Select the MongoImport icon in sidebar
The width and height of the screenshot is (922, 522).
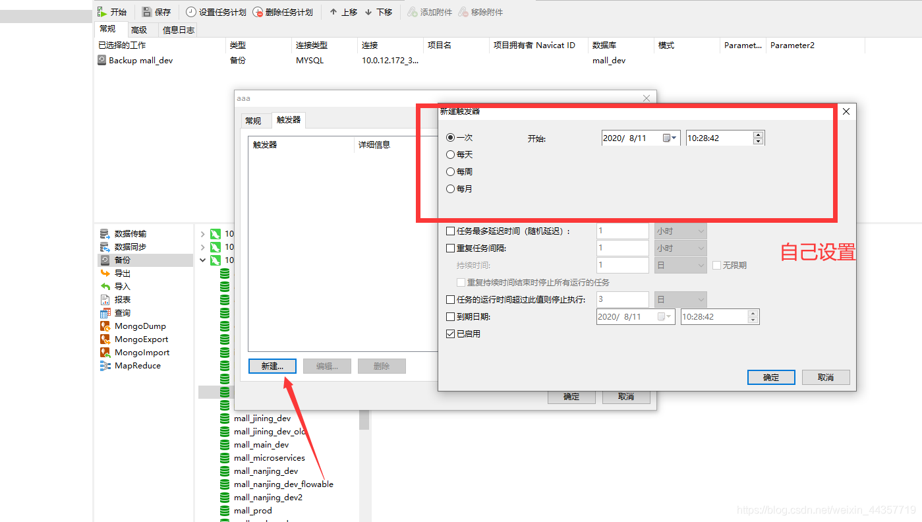pos(105,353)
